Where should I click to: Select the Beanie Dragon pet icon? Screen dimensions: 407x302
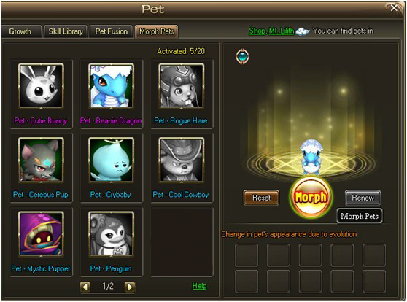(111, 86)
